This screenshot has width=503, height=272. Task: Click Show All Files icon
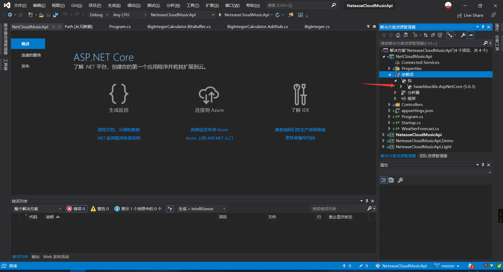pyautogui.click(x=440, y=35)
